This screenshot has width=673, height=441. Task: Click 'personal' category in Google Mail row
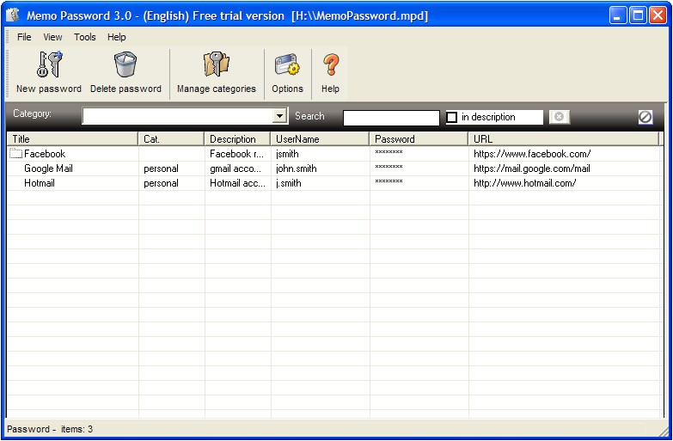[x=161, y=168]
